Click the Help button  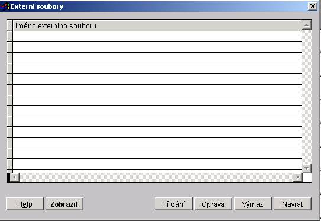tap(25, 204)
